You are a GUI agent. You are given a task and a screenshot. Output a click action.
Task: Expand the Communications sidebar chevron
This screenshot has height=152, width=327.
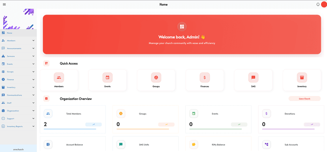(x=33, y=95)
